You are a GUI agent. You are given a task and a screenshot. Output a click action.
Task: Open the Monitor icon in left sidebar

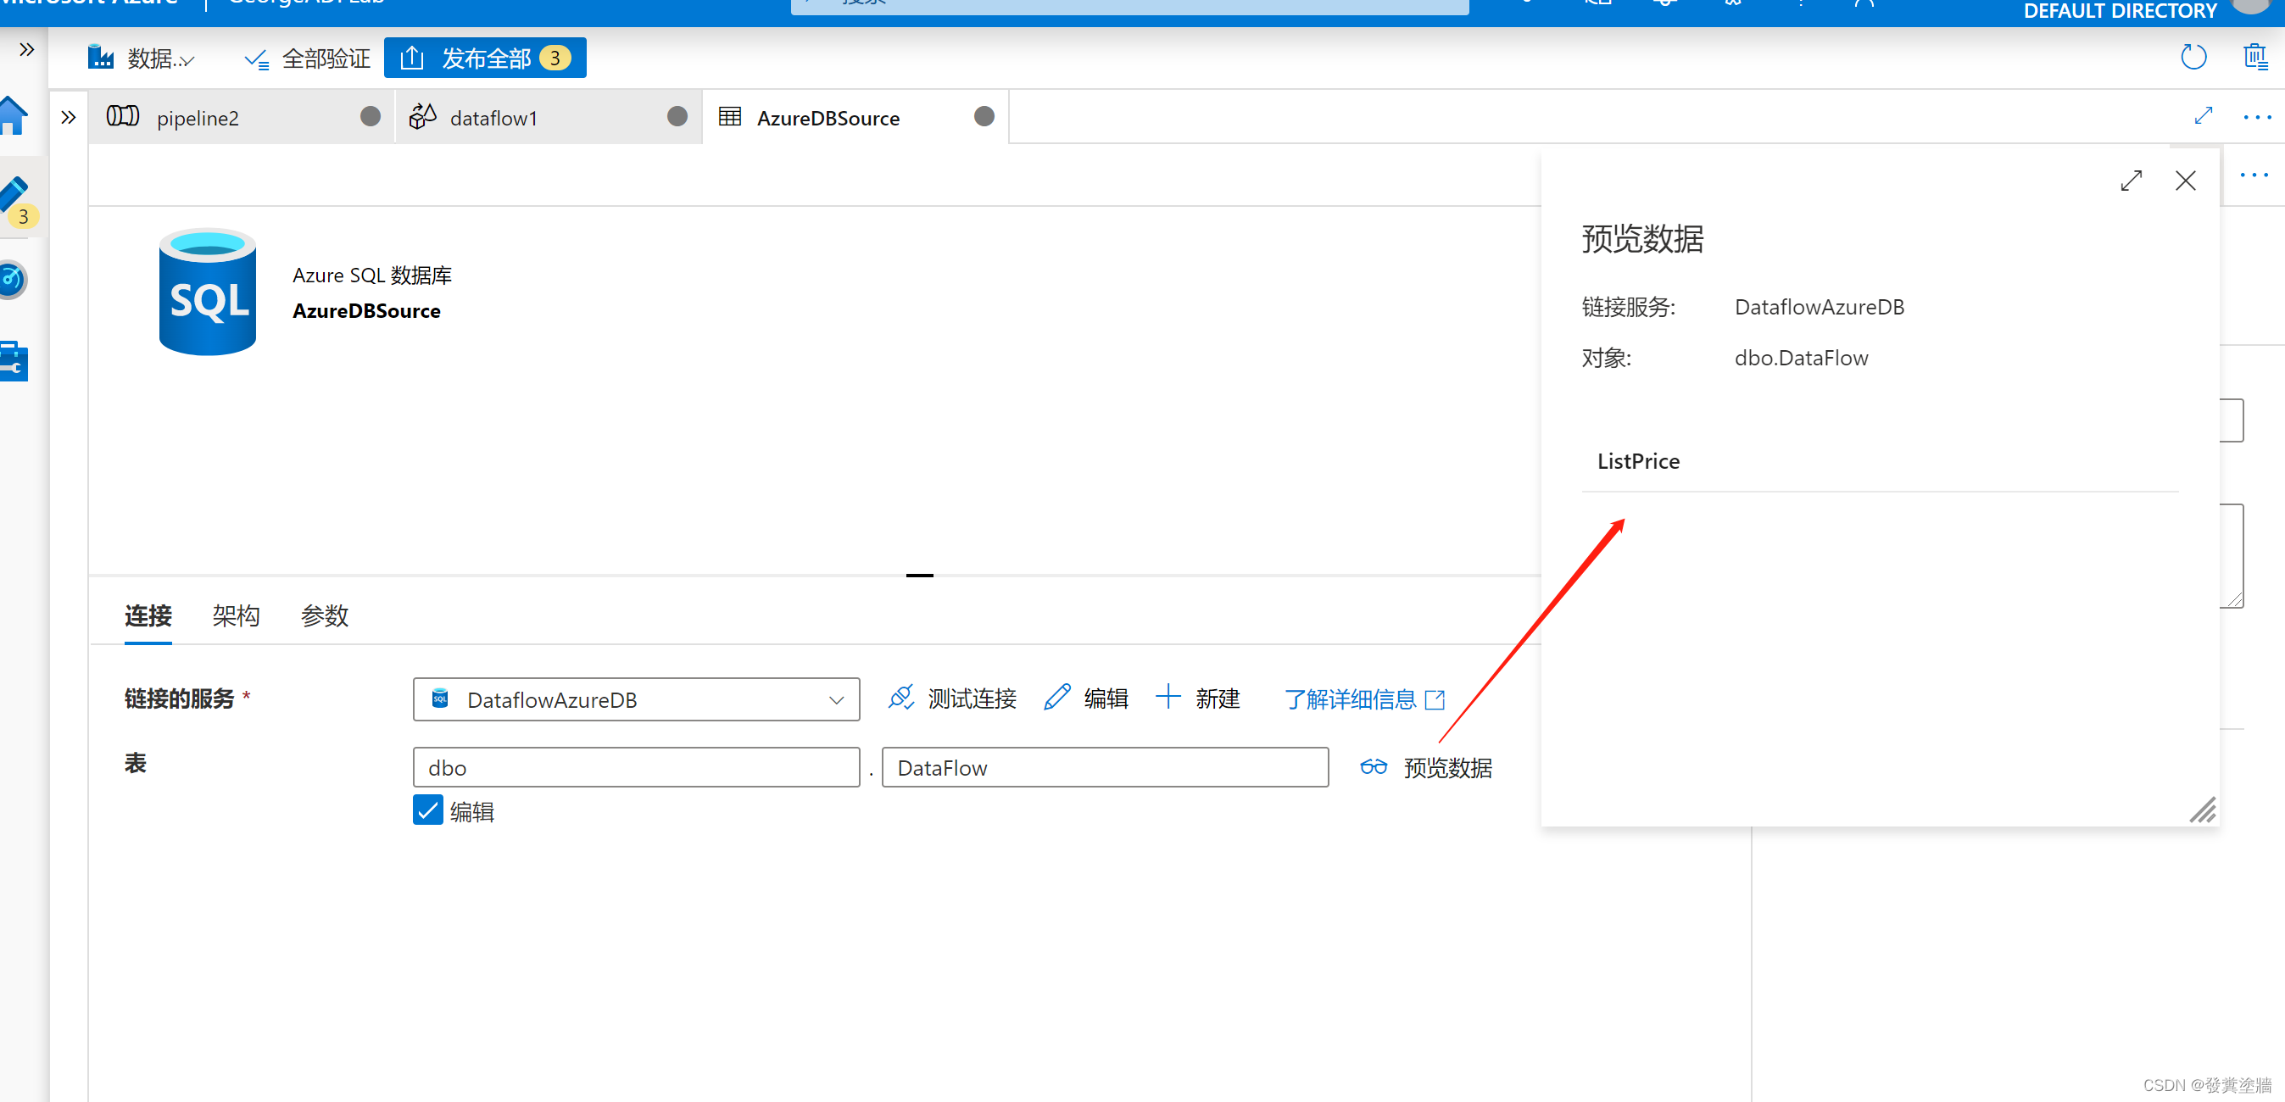tap(14, 279)
